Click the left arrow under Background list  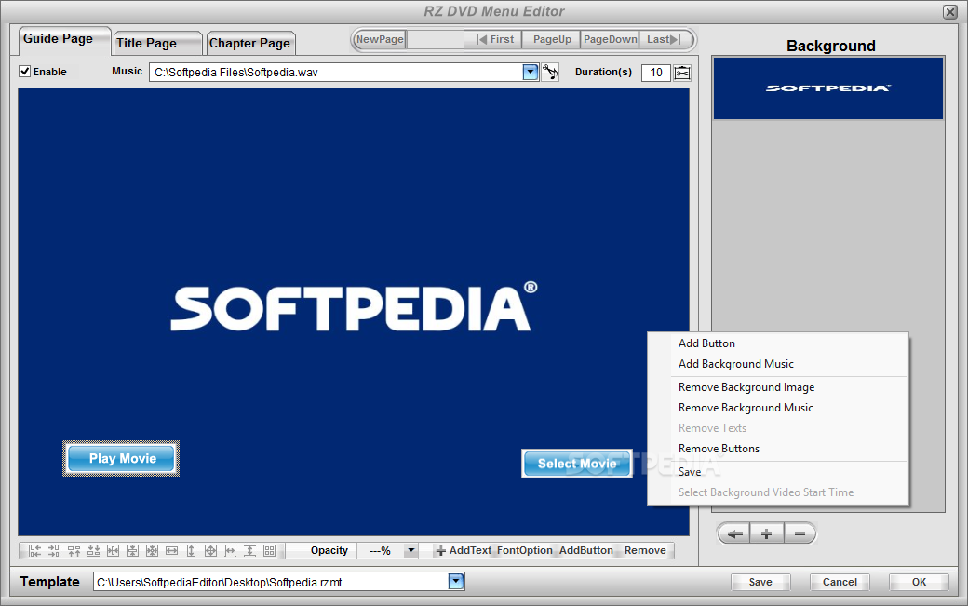pyautogui.click(x=734, y=533)
